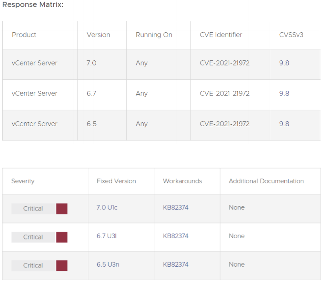The width and height of the screenshot is (324, 284).
Task: Click the red severity swatch in first row
Action: 62,209
